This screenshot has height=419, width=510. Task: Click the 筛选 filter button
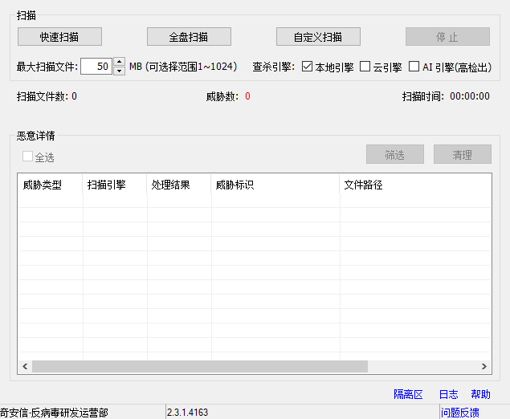coord(395,154)
